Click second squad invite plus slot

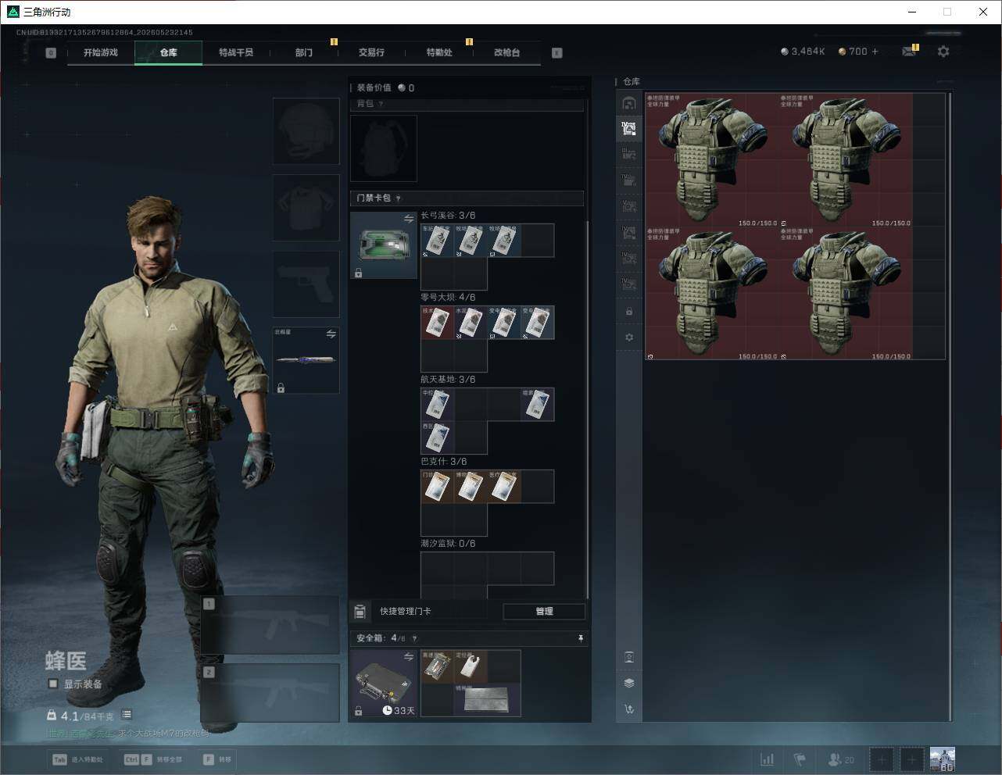[x=911, y=759]
